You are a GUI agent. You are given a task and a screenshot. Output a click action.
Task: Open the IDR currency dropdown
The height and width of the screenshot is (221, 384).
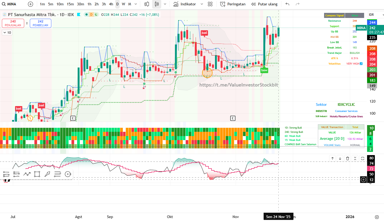click(x=376, y=15)
